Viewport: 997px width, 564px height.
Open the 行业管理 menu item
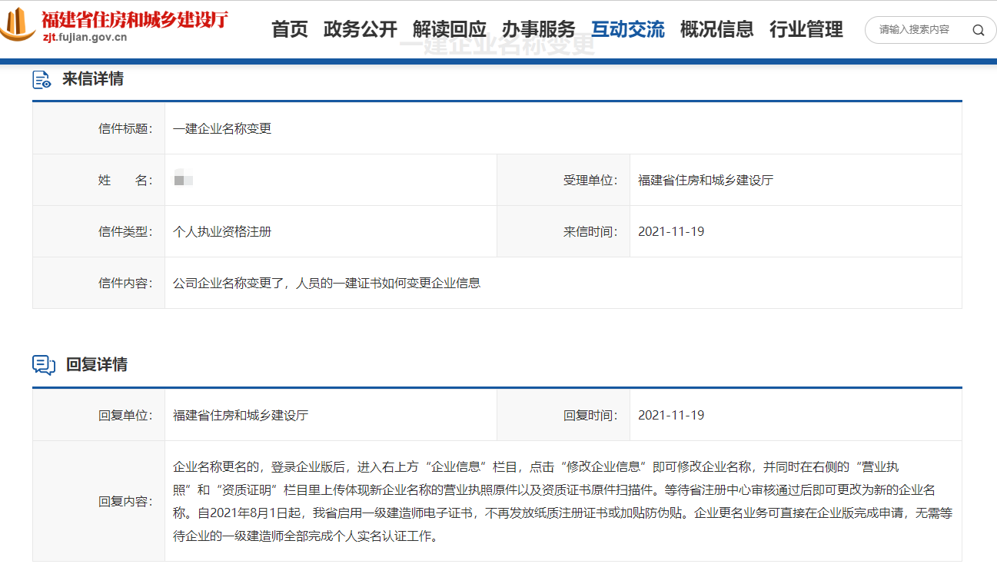(x=806, y=29)
